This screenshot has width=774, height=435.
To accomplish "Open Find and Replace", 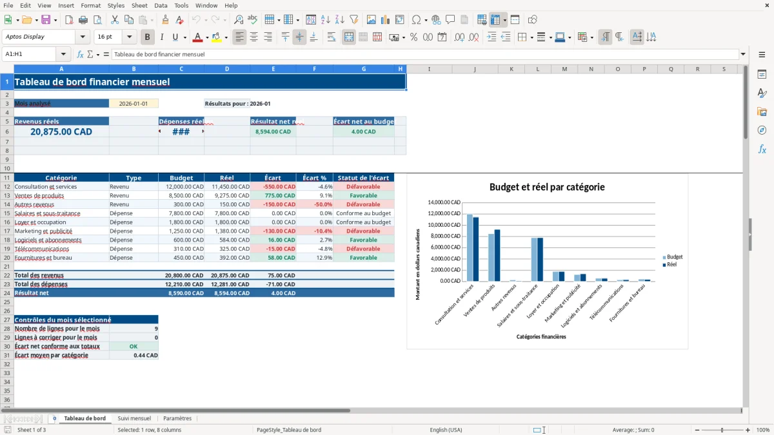I will coord(238,20).
